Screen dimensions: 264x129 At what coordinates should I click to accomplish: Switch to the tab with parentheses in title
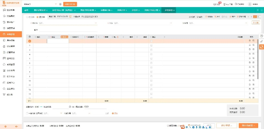point(63,10)
